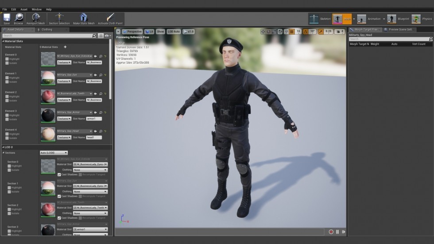Open the Section Selection tool
434x244 pixels.
[59, 18]
